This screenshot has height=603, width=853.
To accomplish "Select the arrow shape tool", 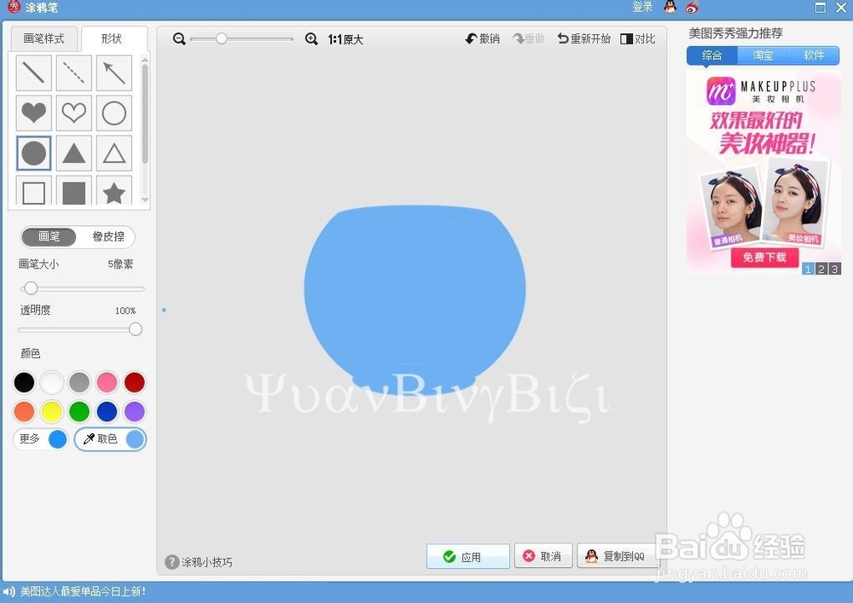I will [x=113, y=72].
